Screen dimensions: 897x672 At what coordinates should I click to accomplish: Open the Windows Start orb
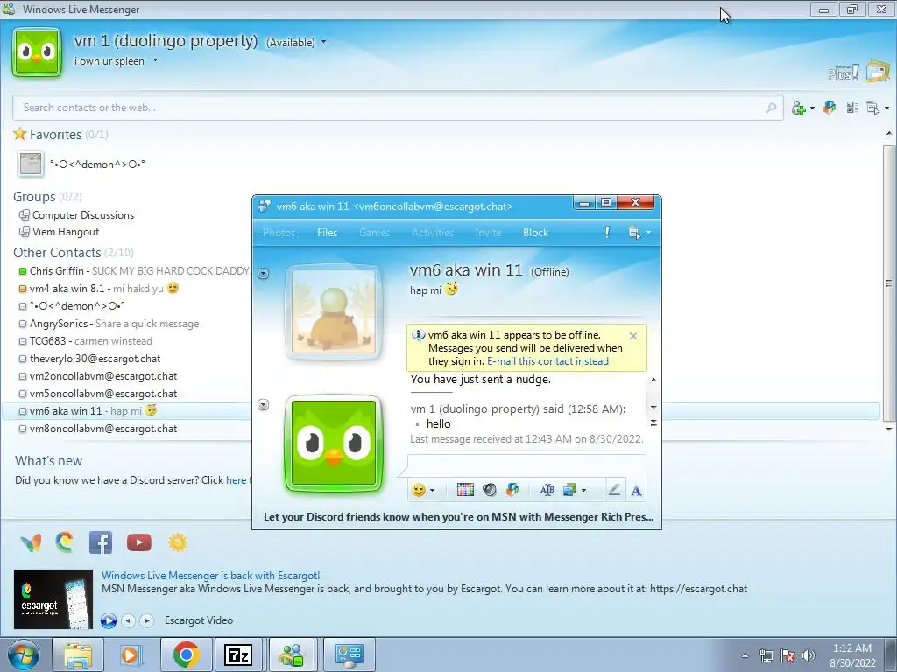pos(22,655)
